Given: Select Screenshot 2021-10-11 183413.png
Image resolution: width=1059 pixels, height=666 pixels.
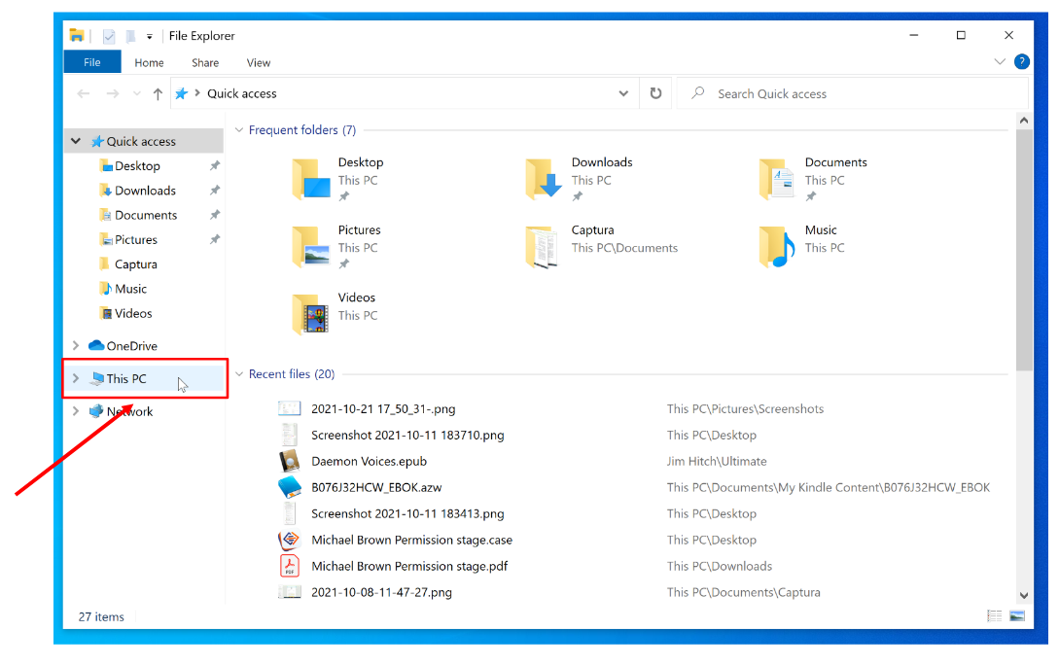Looking at the screenshot, I should [x=407, y=513].
